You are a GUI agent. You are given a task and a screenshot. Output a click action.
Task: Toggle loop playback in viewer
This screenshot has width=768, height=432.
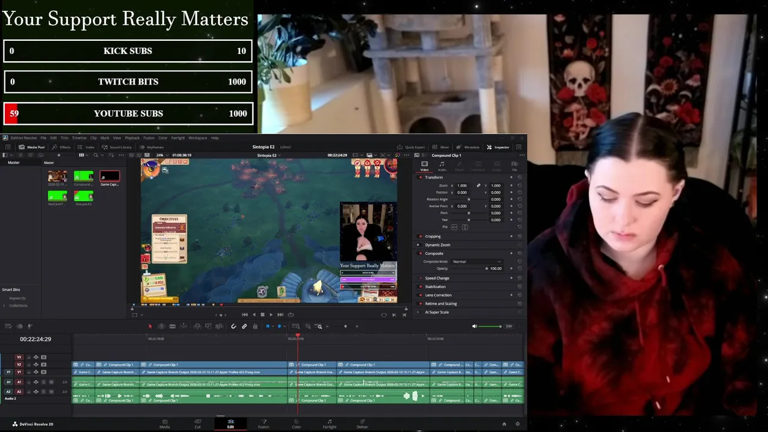[291, 314]
